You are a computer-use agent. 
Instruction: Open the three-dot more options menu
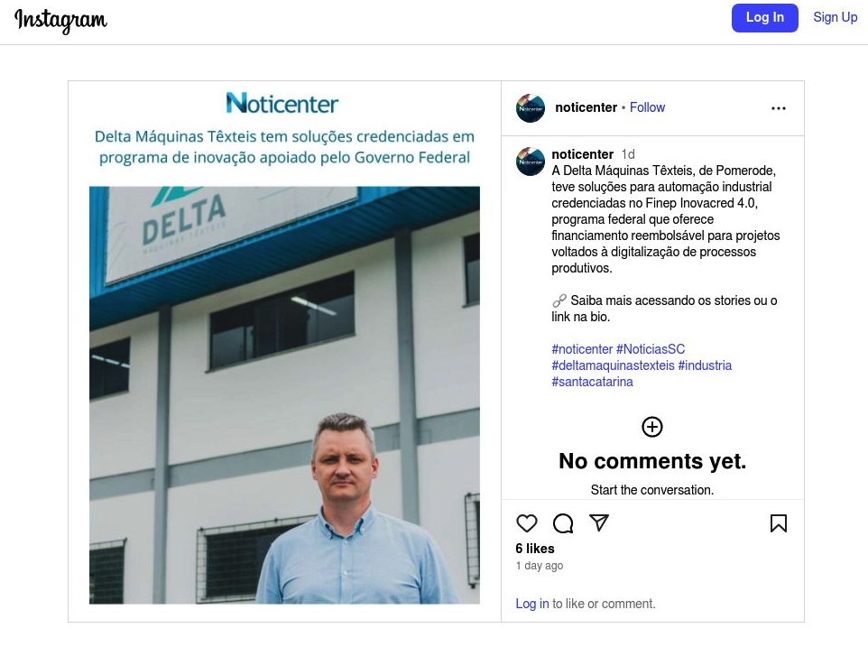pyautogui.click(x=779, y=108)
